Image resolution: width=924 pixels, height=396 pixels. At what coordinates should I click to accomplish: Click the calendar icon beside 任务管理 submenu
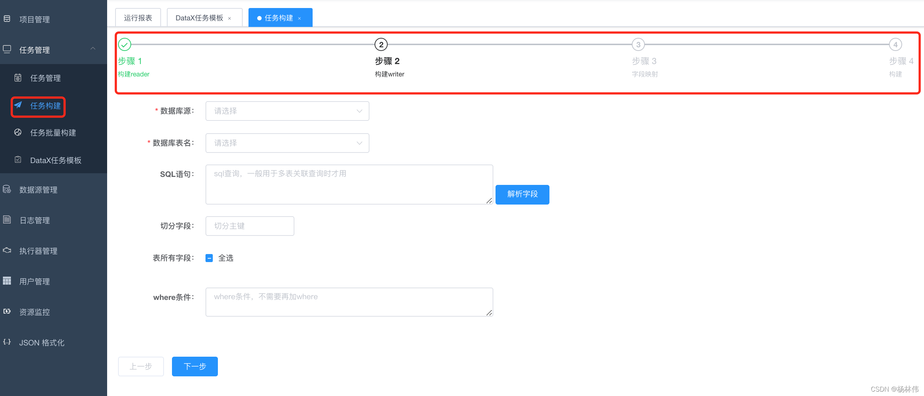tap(18, 78)
